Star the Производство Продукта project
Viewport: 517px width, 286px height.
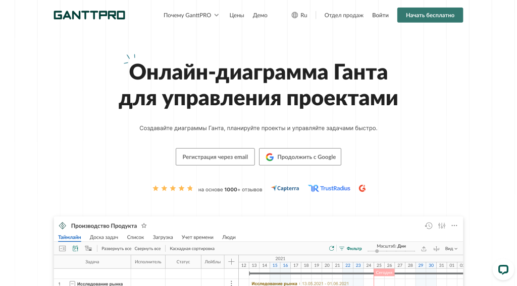[x=144, y=226]
